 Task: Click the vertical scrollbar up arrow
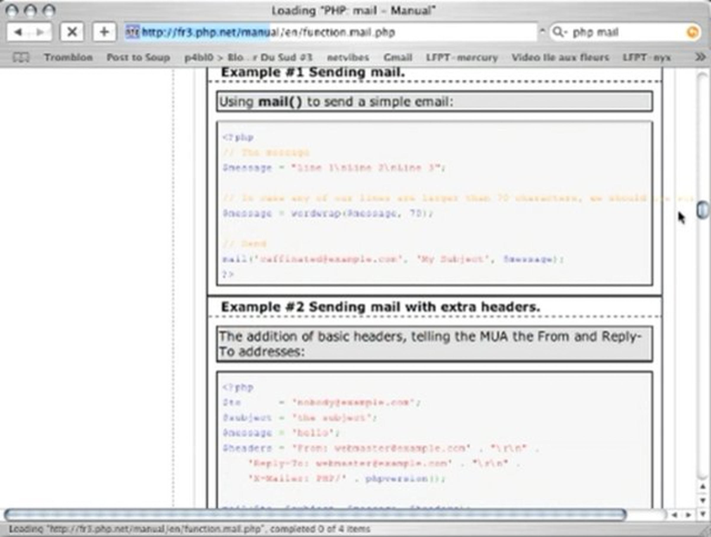pyautogui.click(x=703, y=487)
